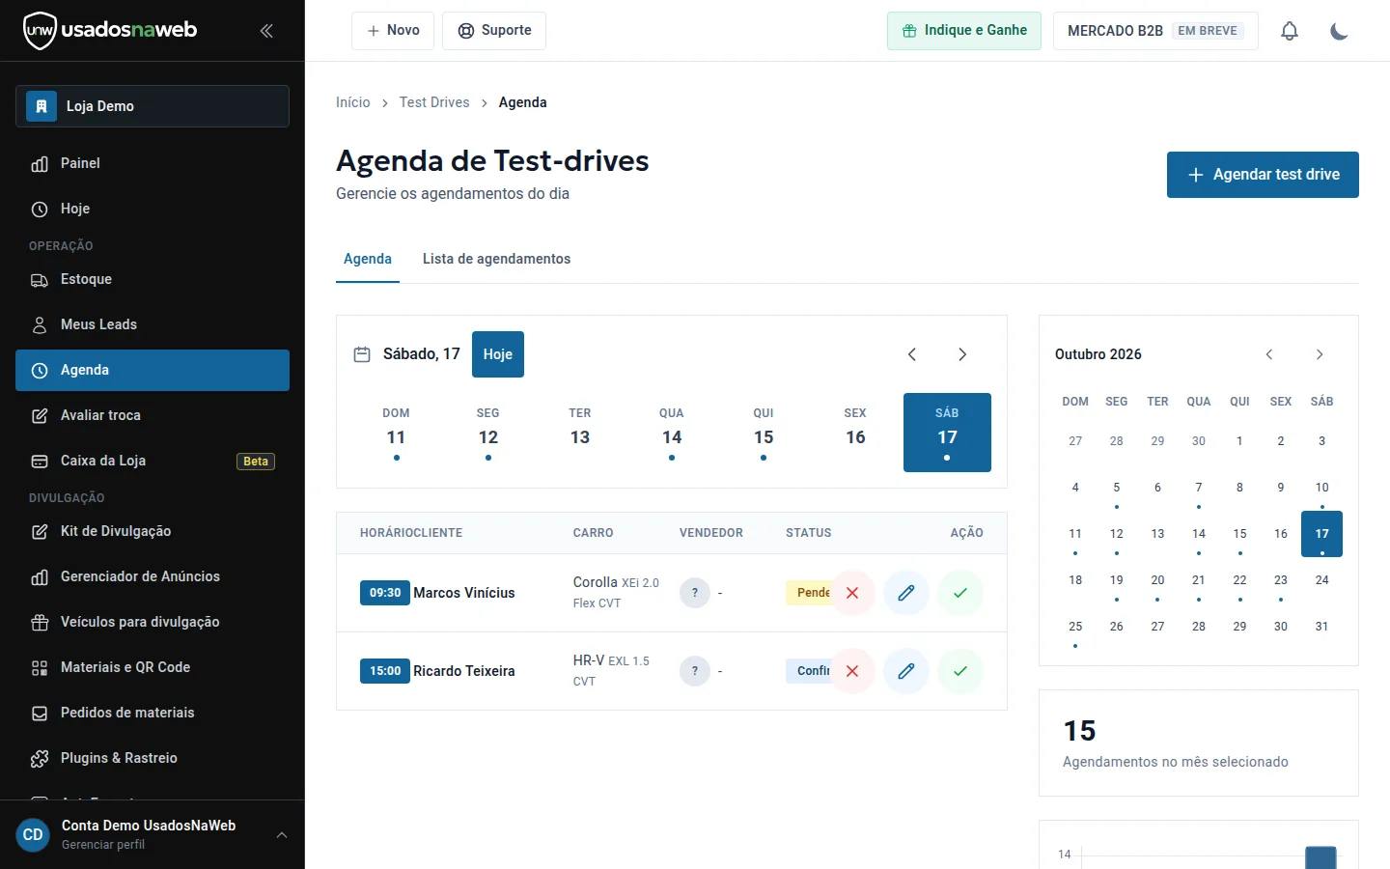The width and height of the screenshot is (1390, 869).
Task: Click the Hoje button next to the date
Action: [498, 354]
